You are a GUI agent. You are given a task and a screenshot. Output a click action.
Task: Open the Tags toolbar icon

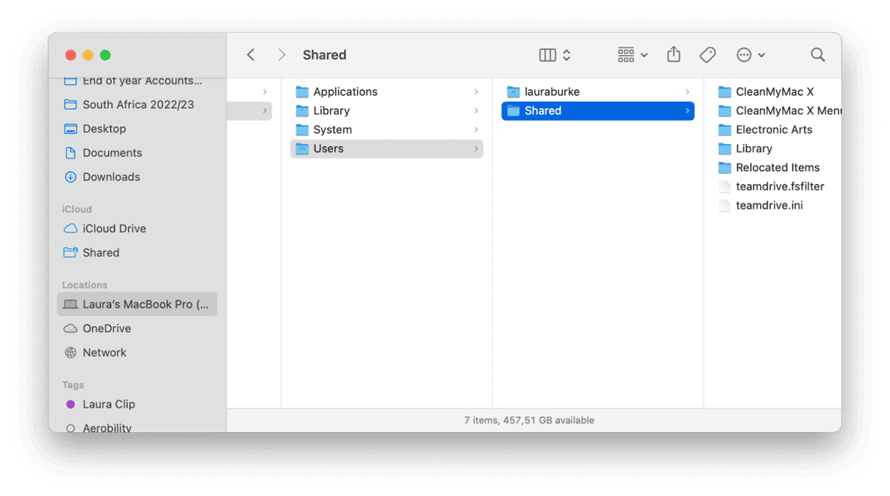click(707, 55)
